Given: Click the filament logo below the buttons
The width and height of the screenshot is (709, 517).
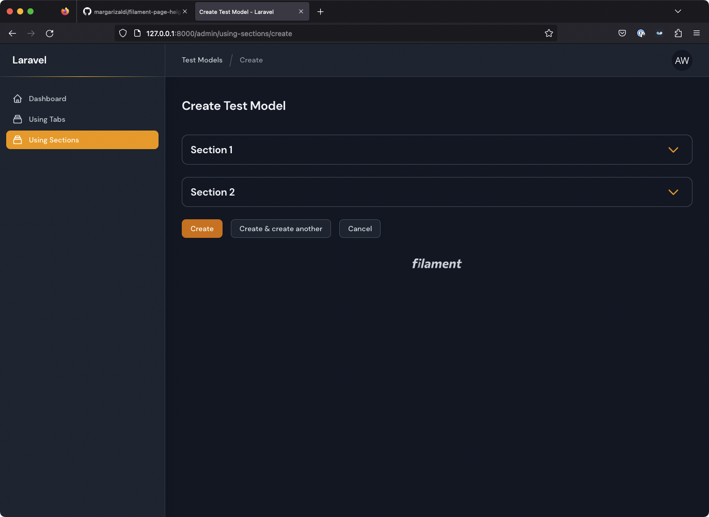Looking at the screenshot, I should point(436,264).
